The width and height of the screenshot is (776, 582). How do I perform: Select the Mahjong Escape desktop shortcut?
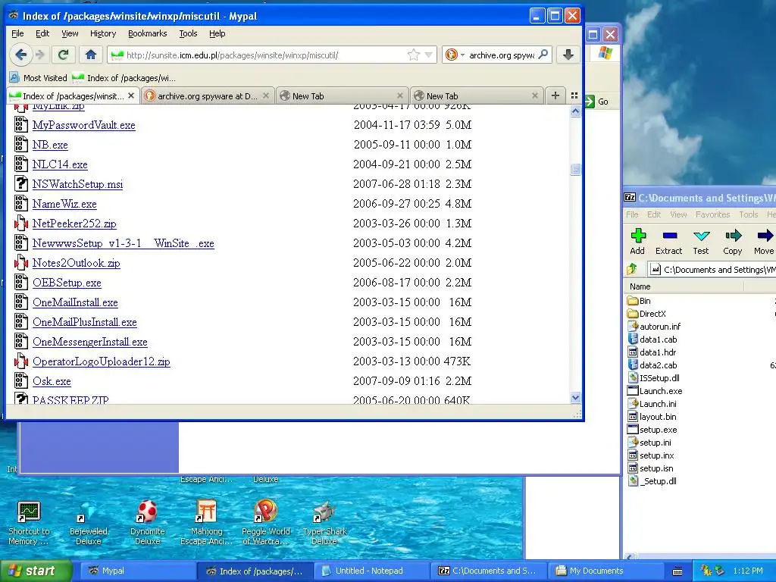pyautogui.click(x=206, y=523)
